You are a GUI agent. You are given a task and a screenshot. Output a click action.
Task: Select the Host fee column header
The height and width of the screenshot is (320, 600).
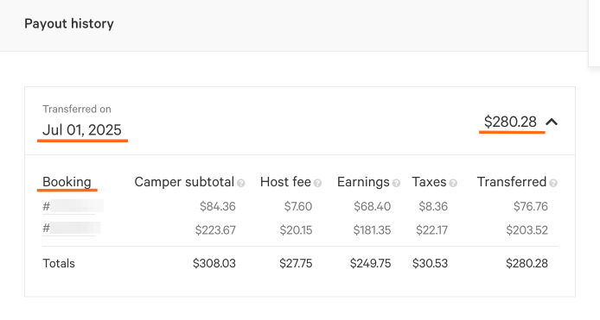(x=285, y=182)
